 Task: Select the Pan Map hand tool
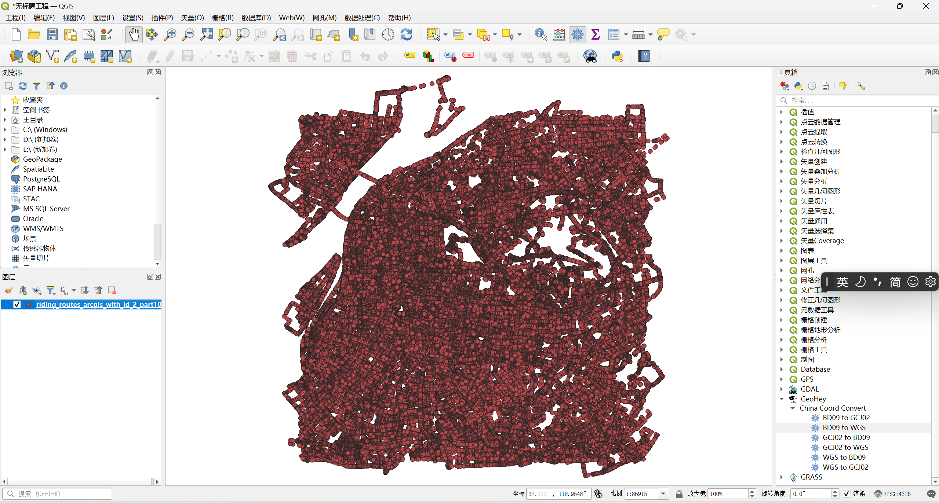(134, 34)
